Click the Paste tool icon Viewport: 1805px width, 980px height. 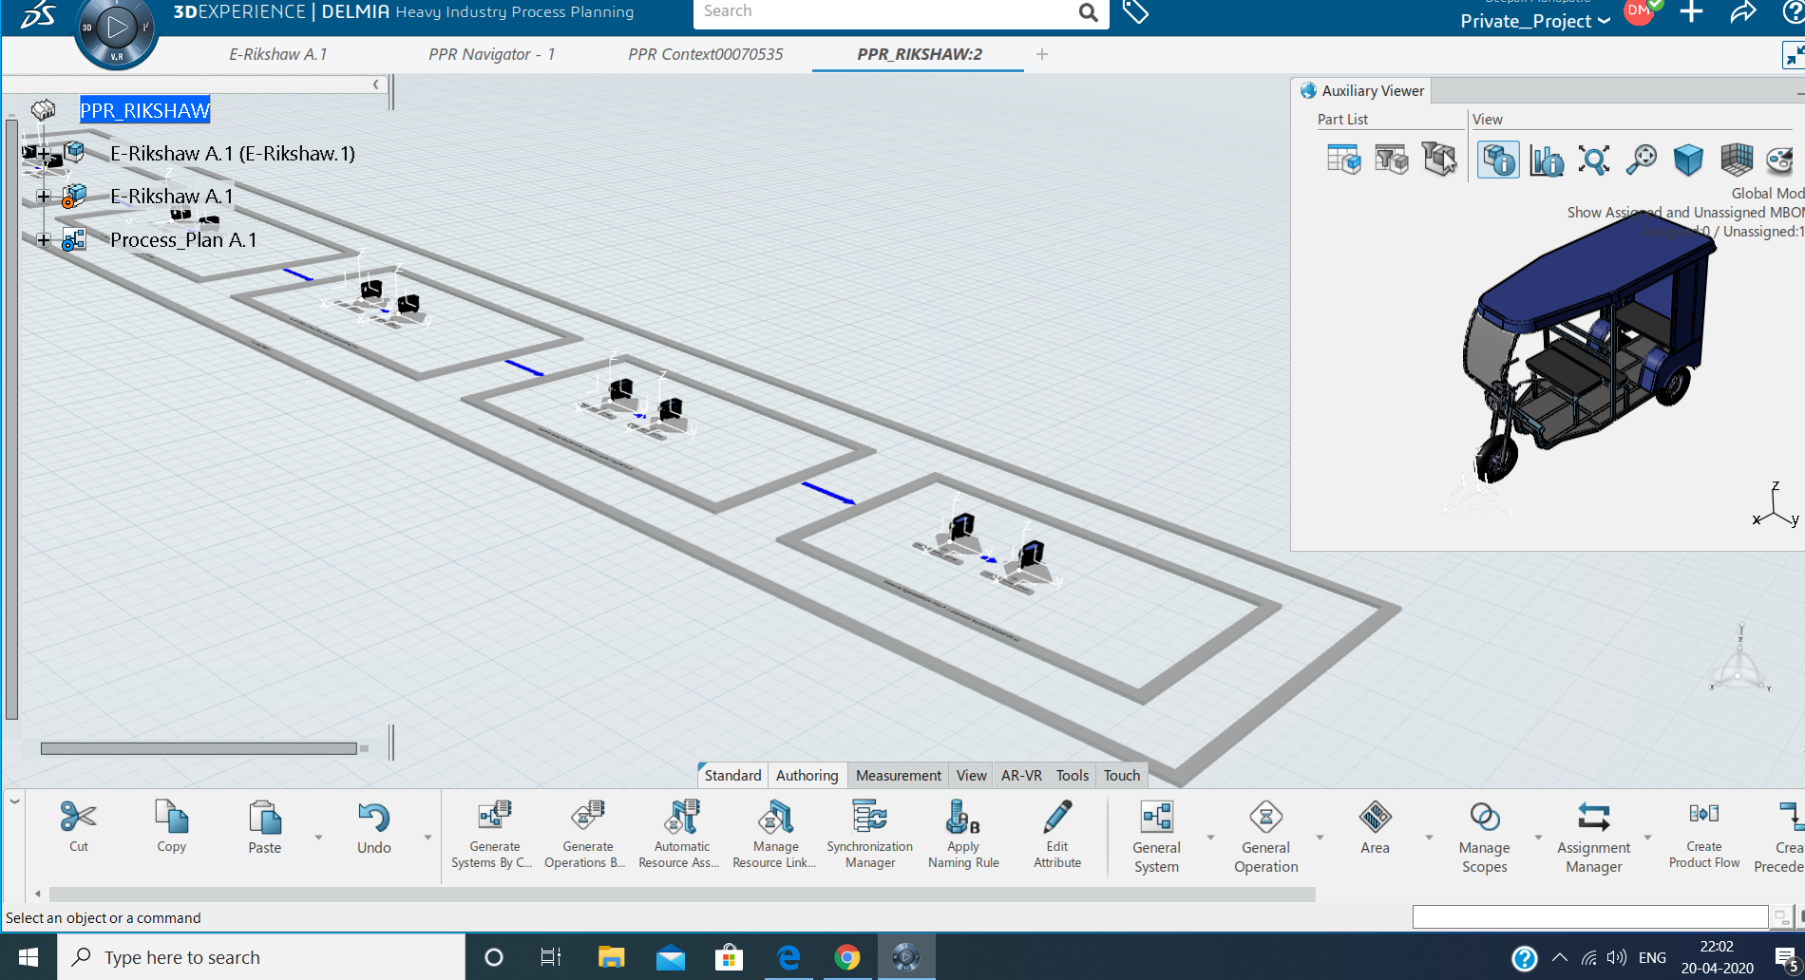[265, 817]
